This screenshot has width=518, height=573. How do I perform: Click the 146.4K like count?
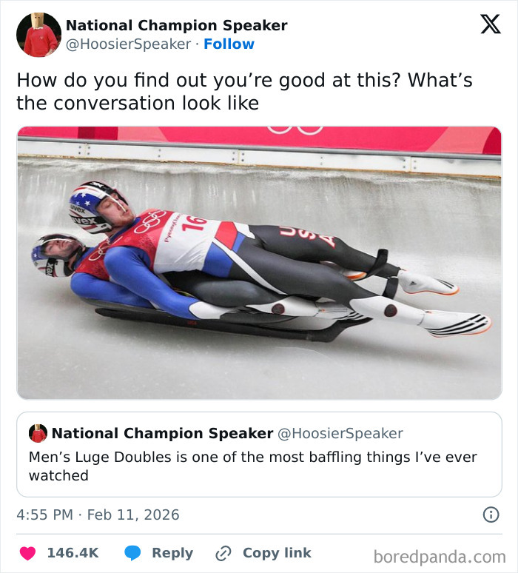(73, 553)
